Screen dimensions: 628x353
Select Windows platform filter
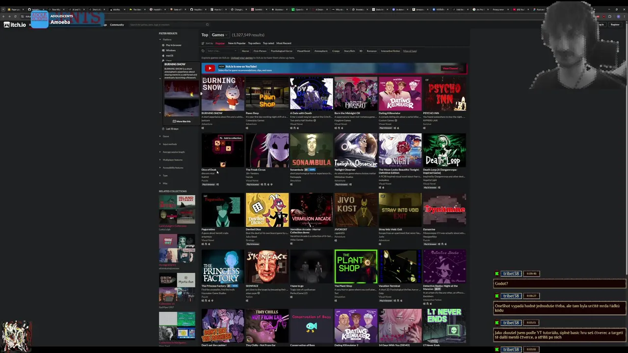[170, 50]
